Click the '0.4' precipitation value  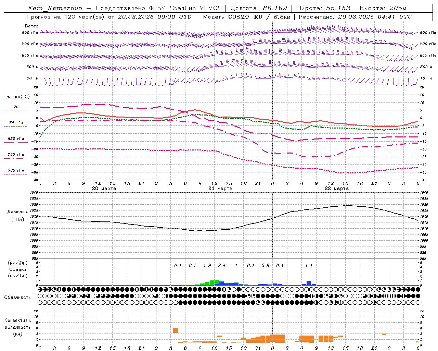point(280,266)
